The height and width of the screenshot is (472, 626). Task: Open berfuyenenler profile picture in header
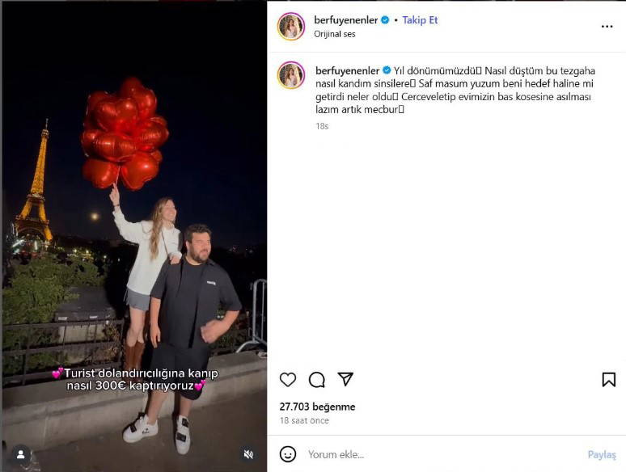tap(291, 27)
